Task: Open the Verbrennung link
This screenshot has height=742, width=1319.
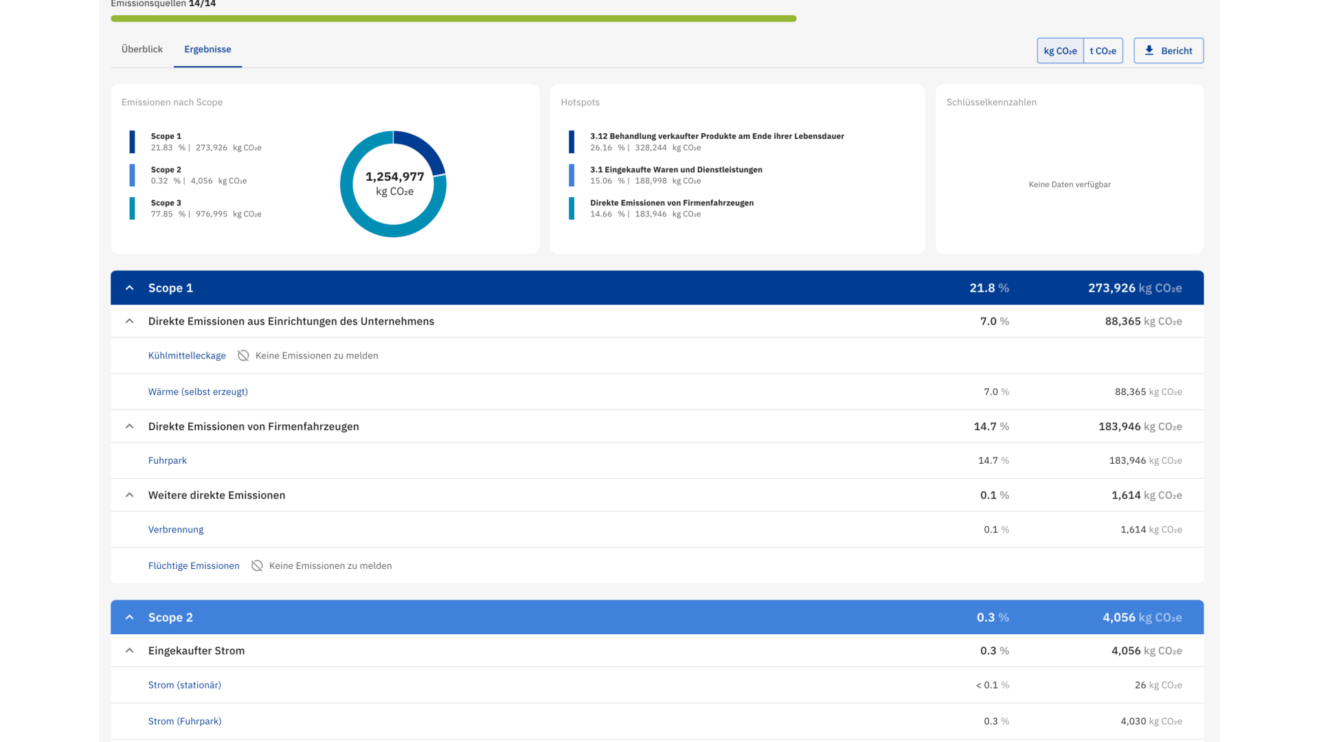Action: [176, 529]
